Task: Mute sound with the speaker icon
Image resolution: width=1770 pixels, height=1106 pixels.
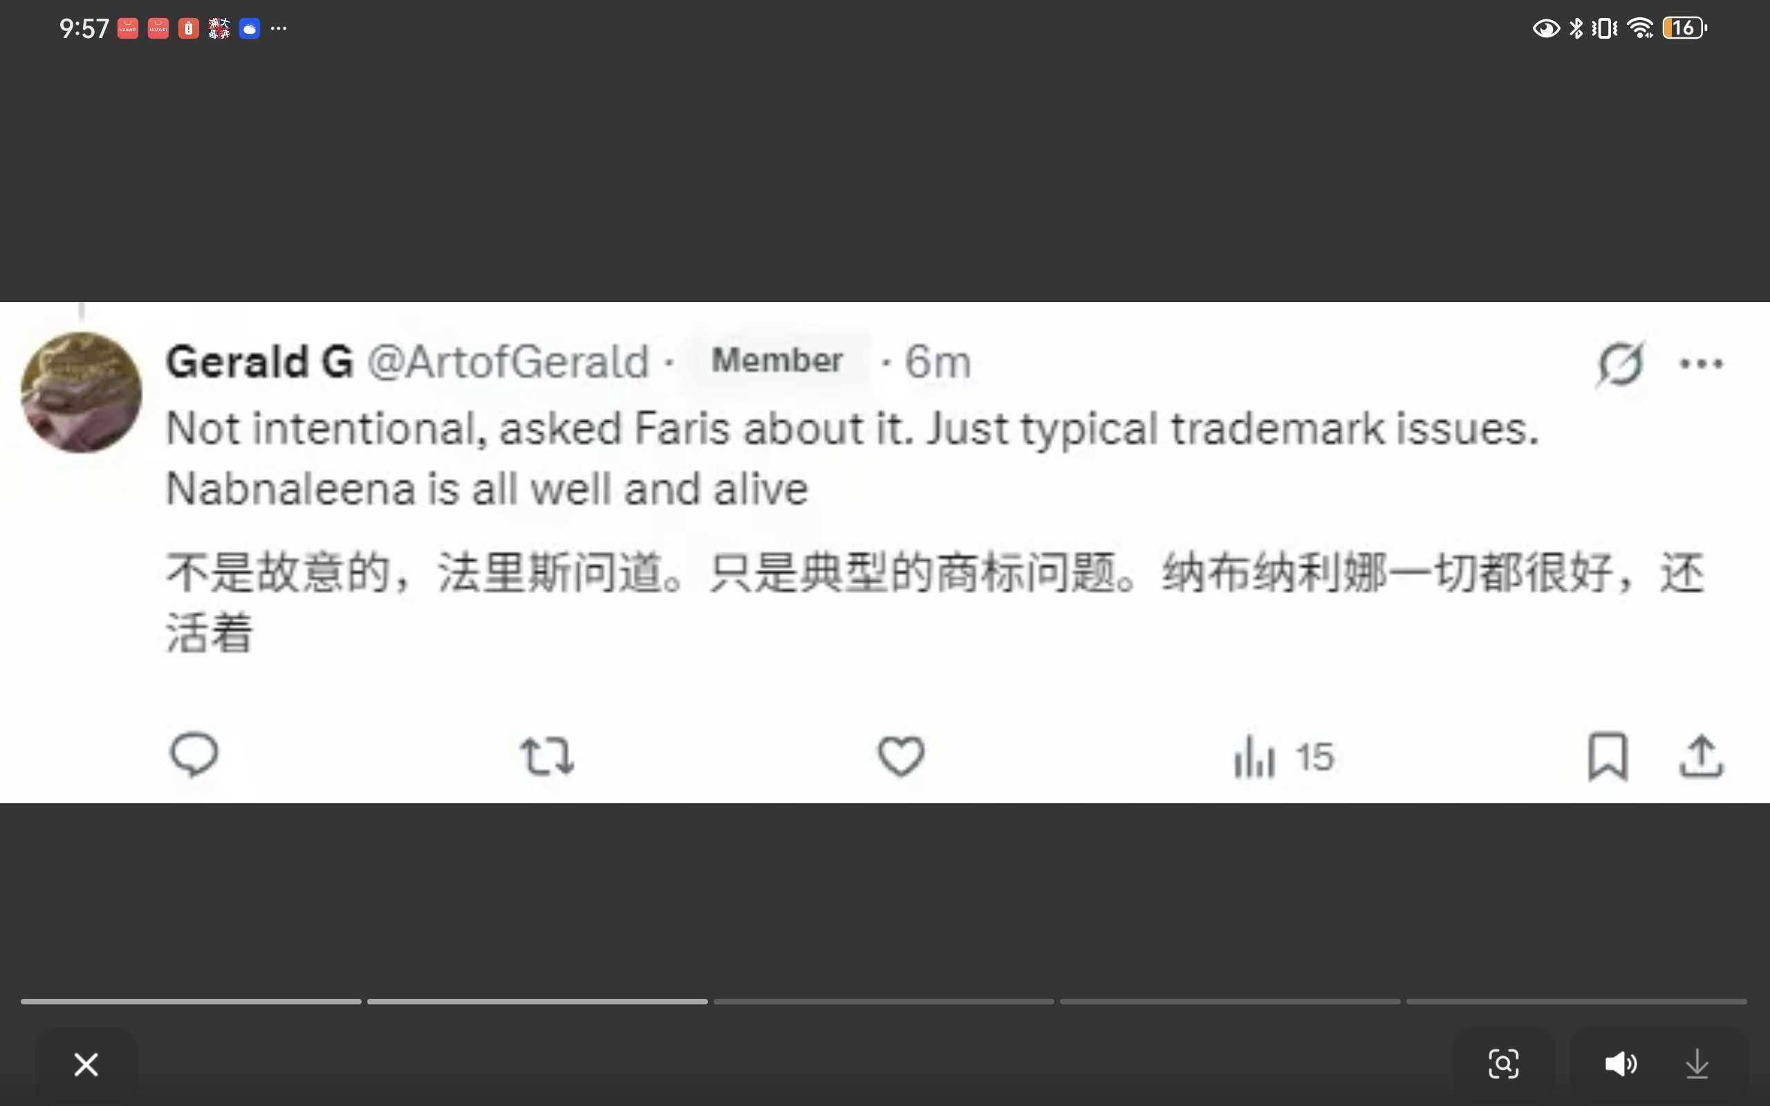Action: point(1621,1064)
